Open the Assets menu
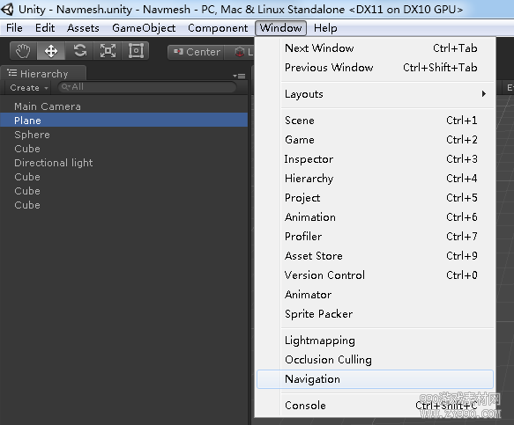The height and width of the screenshot is (425, 514). pyautogui.click(x=83, y=28)
